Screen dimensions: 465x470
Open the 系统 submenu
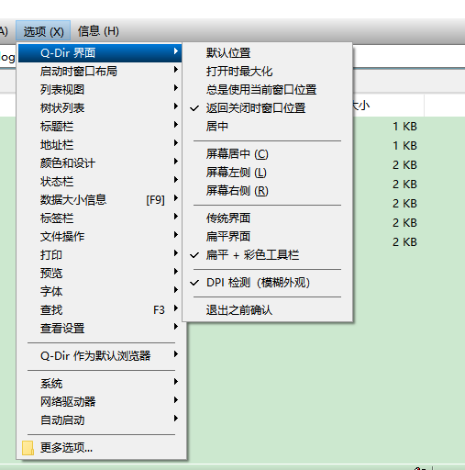tap(100, 384)
